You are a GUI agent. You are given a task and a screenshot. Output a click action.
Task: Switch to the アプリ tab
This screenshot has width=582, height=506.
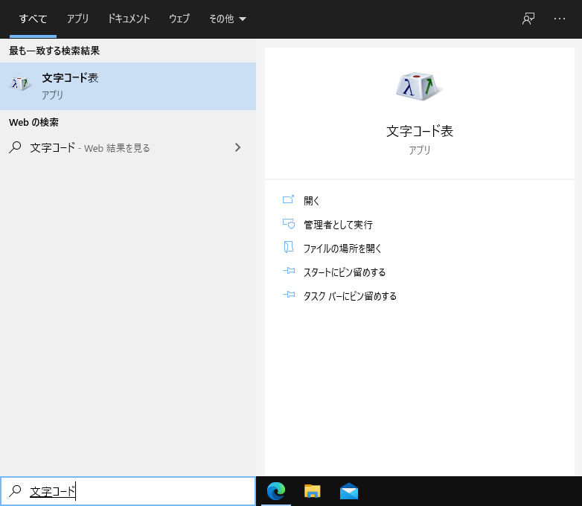click(x=77, y=19)
